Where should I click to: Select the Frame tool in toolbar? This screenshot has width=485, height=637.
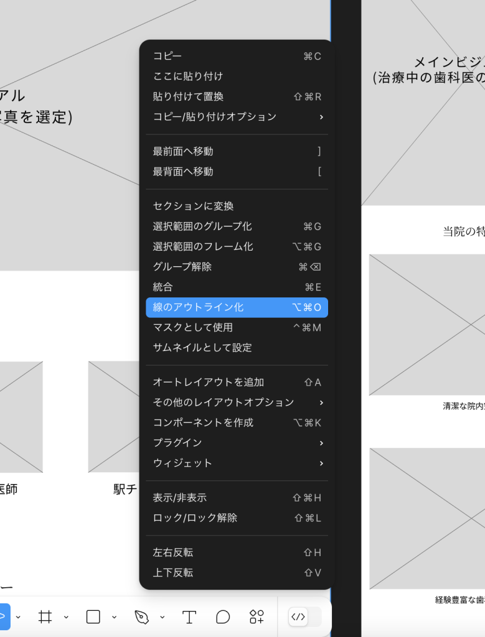(45, 616)
